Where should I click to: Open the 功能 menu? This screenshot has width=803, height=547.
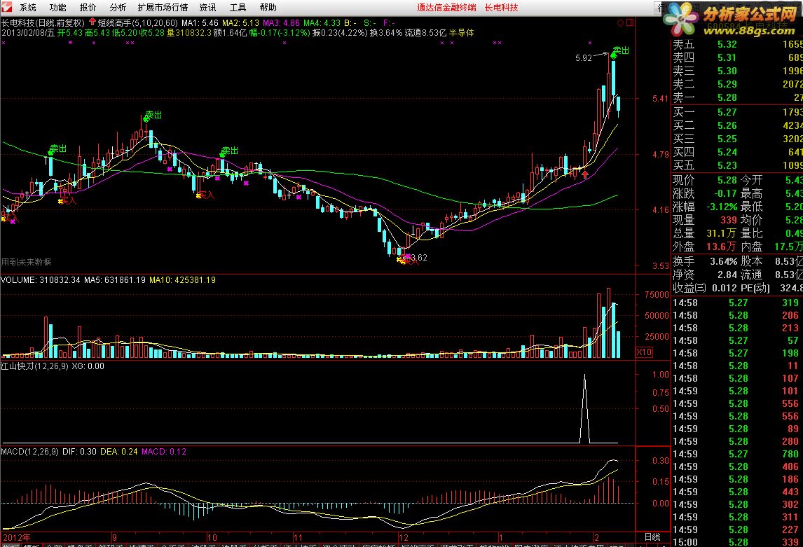(58, 8)
